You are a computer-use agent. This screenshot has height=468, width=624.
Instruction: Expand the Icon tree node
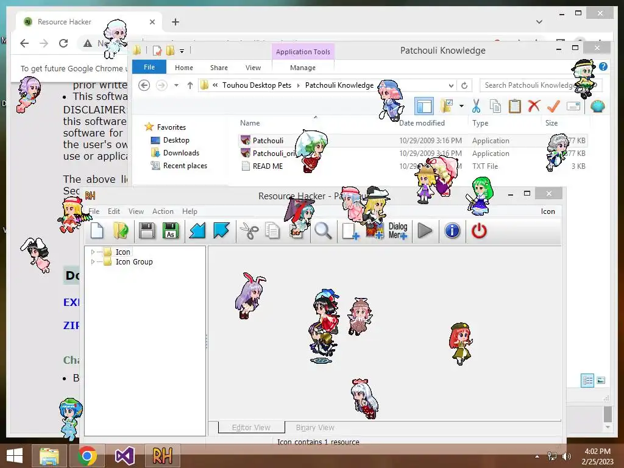click(x=93, y=252)
